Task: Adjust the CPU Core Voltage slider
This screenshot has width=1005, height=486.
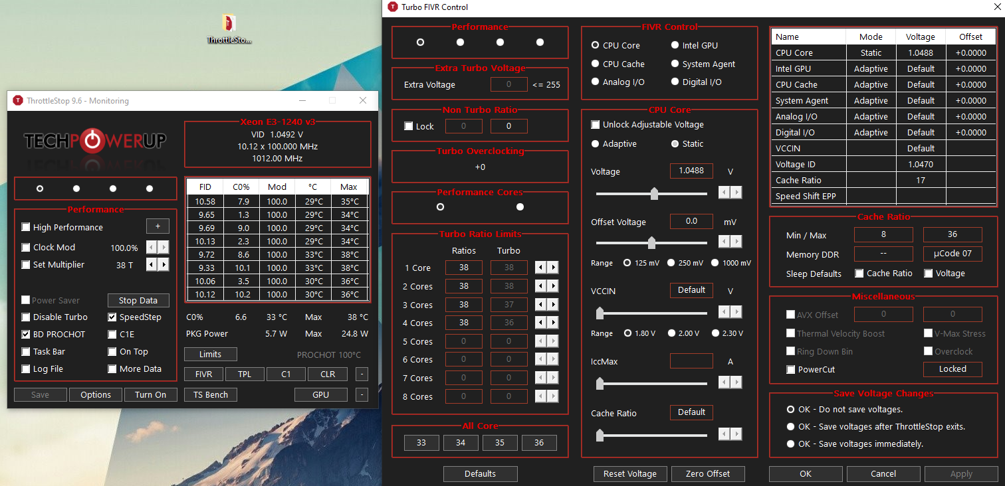Action: click(654, 194)
